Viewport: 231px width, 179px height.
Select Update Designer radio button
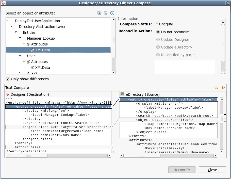point(158,40)
